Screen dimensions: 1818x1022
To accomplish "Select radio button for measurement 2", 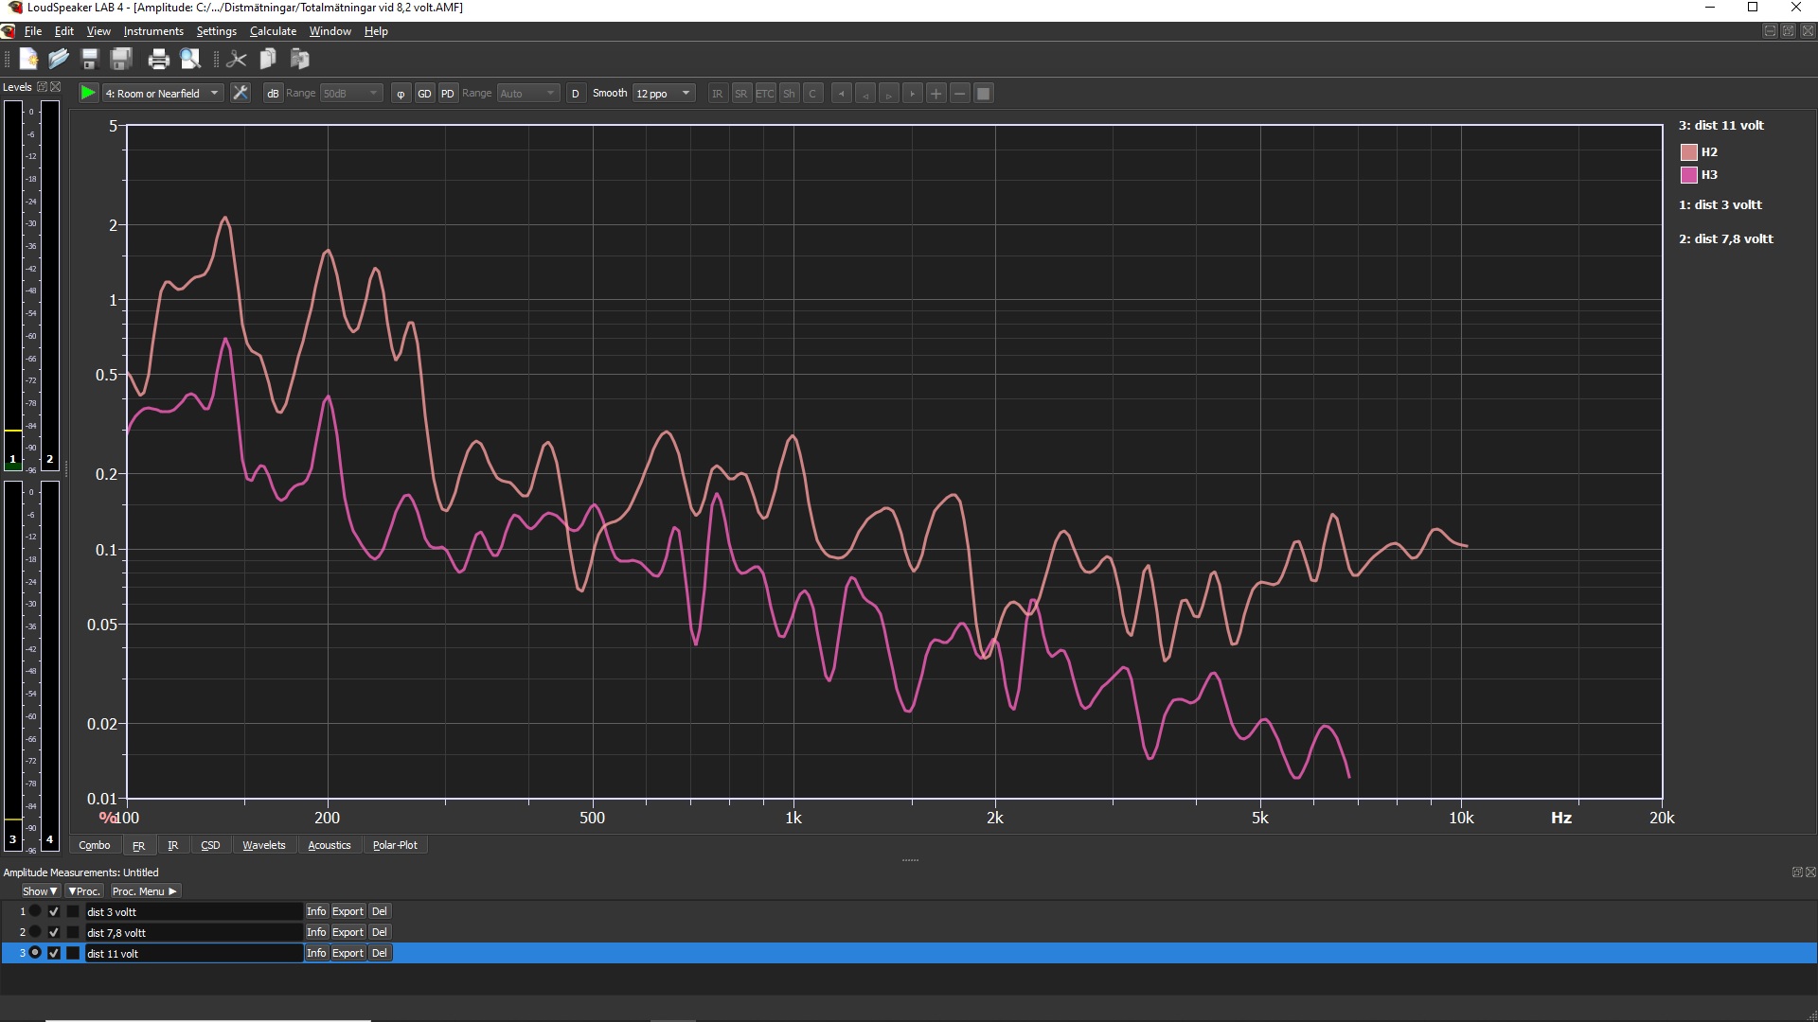I will (x=35, y=932).
